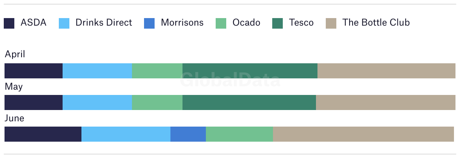The image size is (460, 159).
Task: Click the Tesco segment in April bar
Action: [250, 71]
